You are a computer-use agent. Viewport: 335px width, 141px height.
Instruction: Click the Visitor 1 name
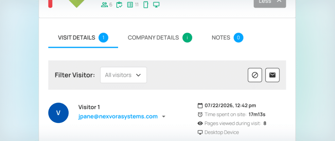coord(89,107)
